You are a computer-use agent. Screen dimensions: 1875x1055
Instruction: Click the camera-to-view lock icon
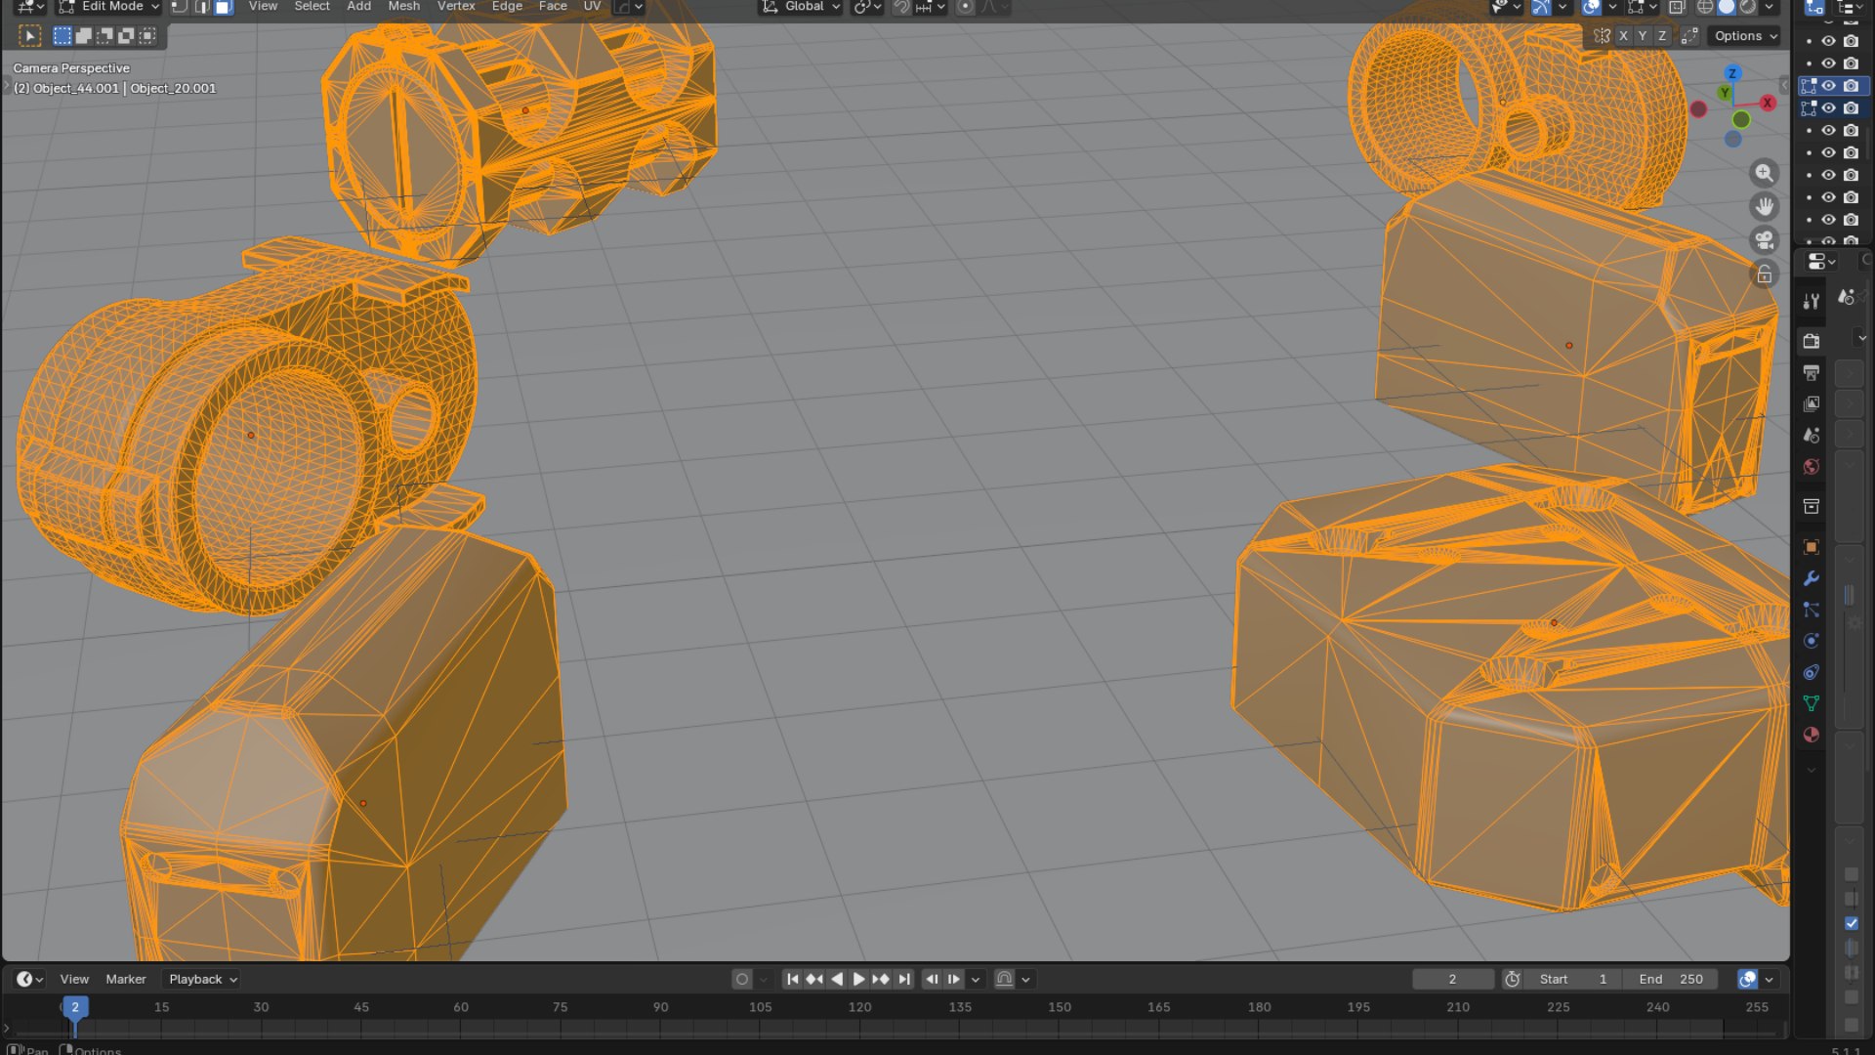(1764, 274)
